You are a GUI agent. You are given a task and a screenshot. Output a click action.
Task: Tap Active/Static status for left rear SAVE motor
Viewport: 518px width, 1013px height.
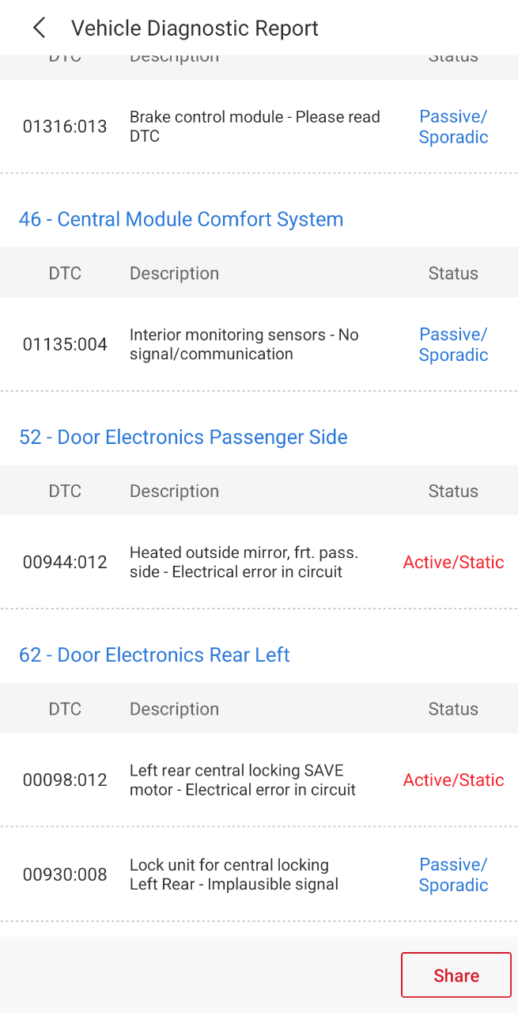453,780
